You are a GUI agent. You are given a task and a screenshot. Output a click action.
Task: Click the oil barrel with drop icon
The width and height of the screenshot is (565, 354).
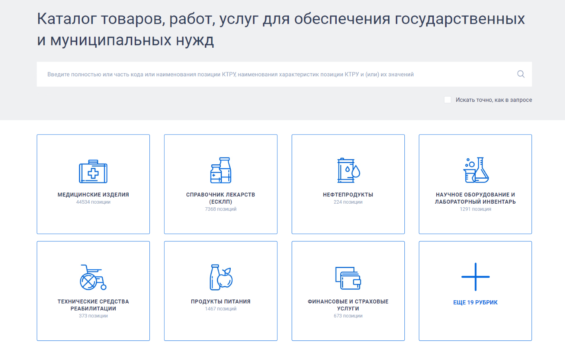348,171
